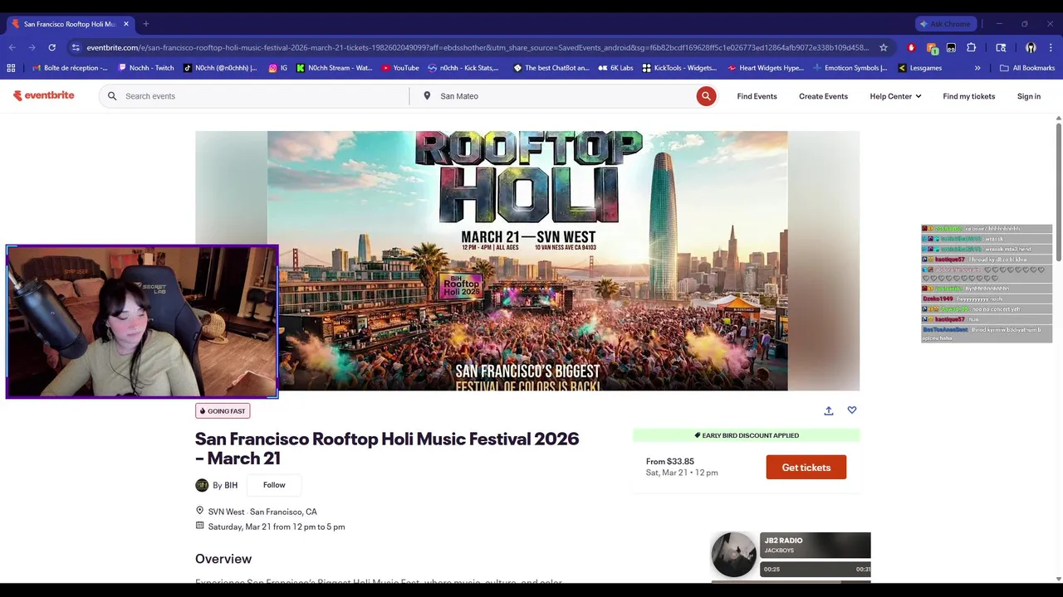
Task: Go to Create Events
Action: (x=823, y=96)
